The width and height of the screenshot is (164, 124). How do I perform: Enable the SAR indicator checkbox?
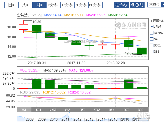[152, 39]
